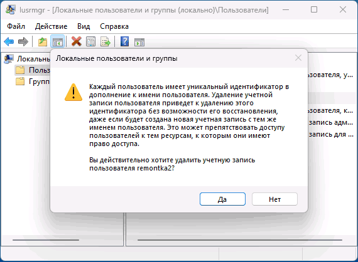Image resolution: width=358 pixels, height=262 pixels.
Task: Click the red X Delete toolbar icon
Action: [76, 41]
